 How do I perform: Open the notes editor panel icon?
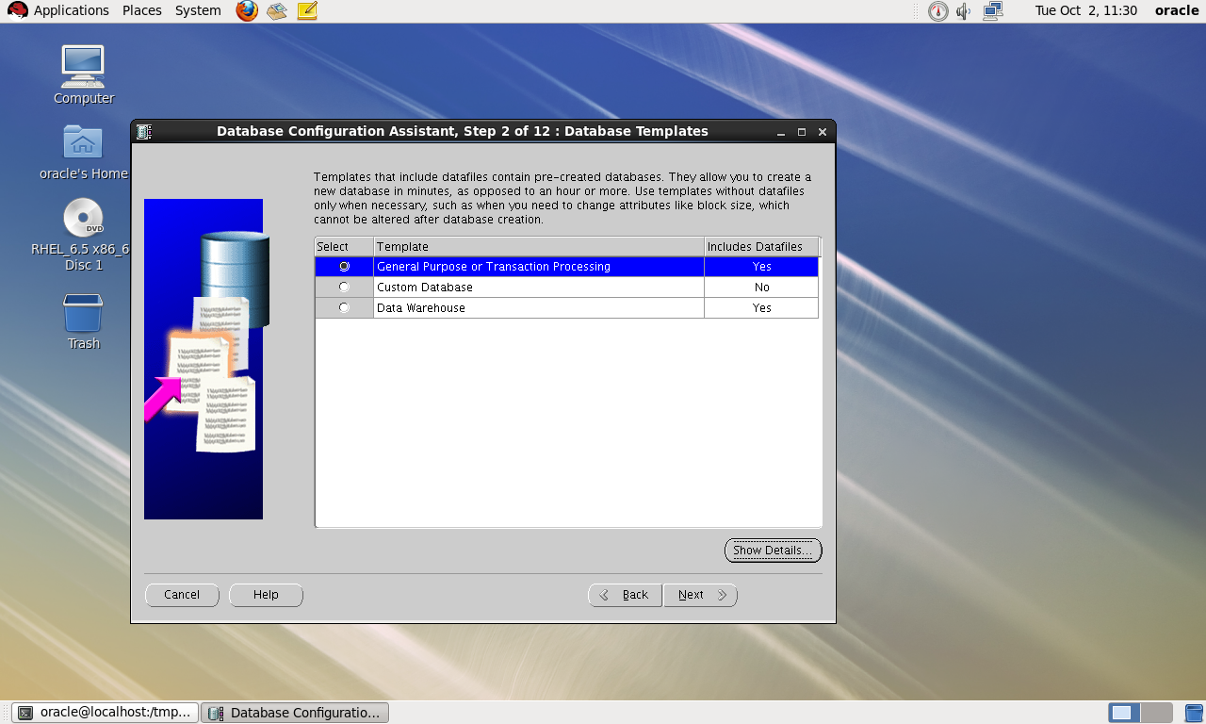[x=307, y=11]
